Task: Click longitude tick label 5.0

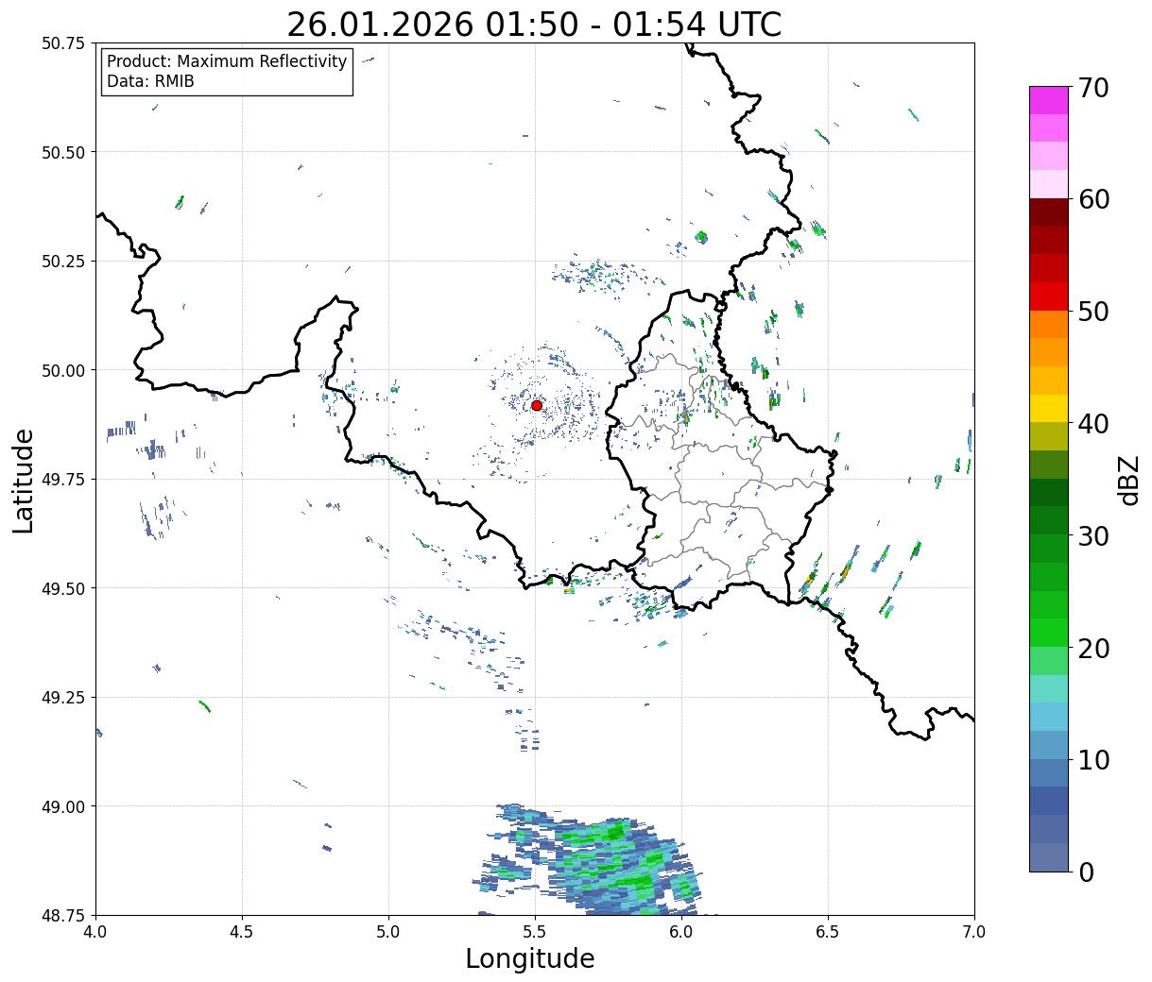Action: tap(388, 932)
